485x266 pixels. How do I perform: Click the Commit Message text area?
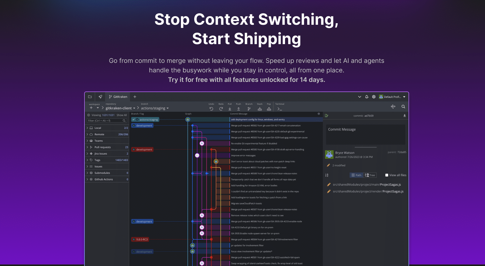[366, 135]
